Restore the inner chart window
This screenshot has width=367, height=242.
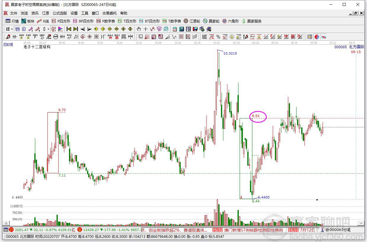[356, 13]
